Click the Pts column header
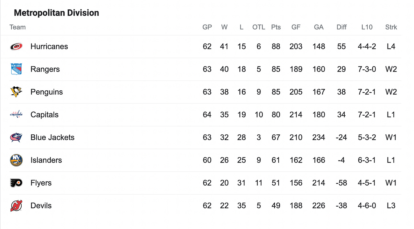 point(276,27)
